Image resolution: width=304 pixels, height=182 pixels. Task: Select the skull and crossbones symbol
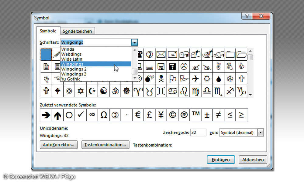click(161, 79)
